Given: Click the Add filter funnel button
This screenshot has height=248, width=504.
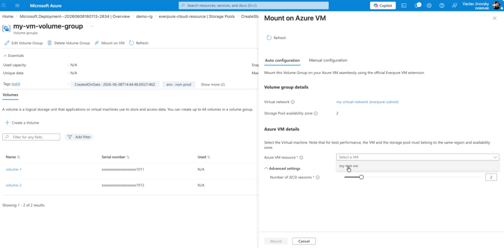Looking at the screenshot, I should [79, 137].
